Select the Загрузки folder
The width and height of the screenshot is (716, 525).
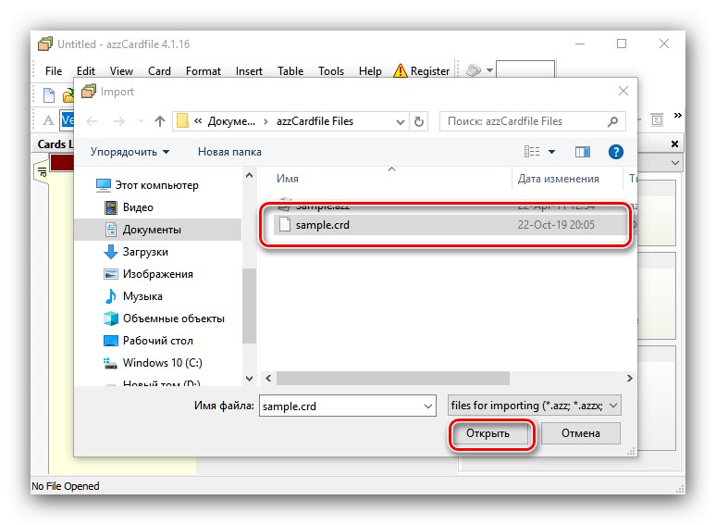coord(137,252)
